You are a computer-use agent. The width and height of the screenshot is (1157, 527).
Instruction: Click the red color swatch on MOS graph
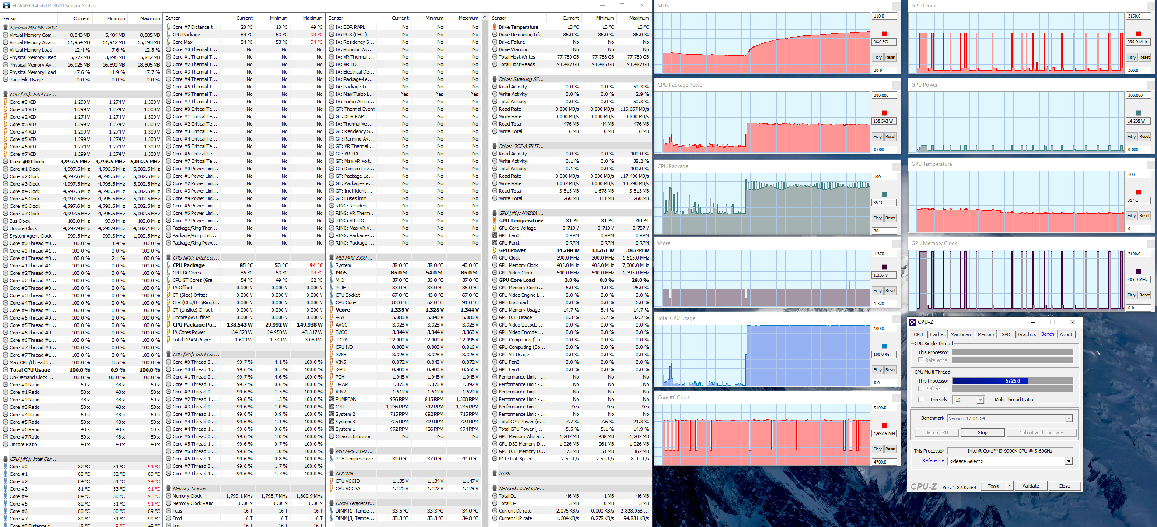[884, 34]
